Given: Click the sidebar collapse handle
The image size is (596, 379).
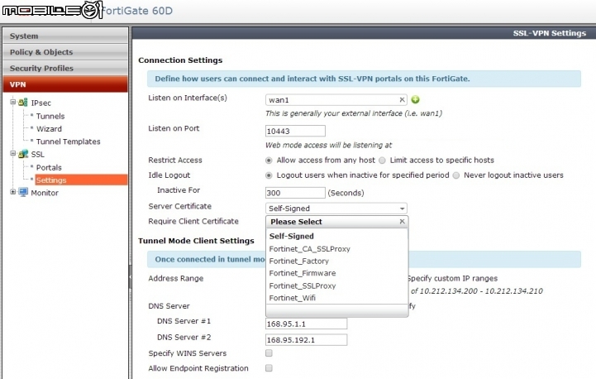Looking at the screenshot, I should click(130, 277).
